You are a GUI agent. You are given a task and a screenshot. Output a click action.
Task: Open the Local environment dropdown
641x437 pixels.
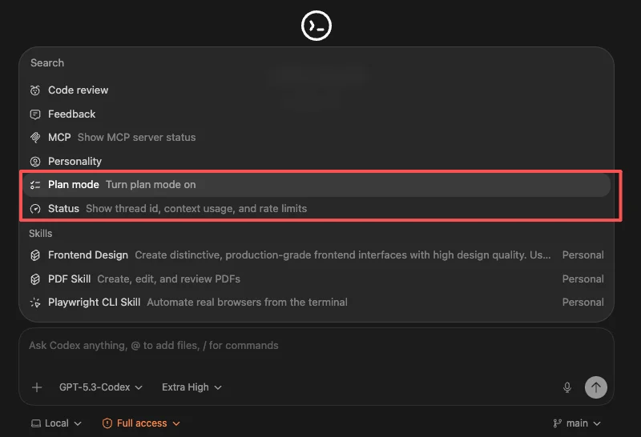point(56,423)
